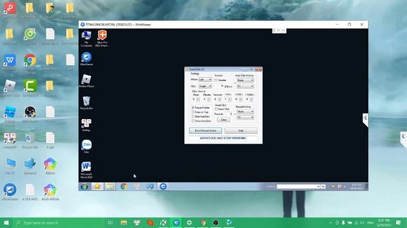The image size is (407, 228).
Task: Open the OBS Studio shortcut on local desktop
Action: 30,114
